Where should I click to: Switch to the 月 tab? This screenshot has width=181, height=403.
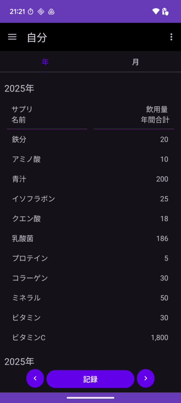click(x=135, y=62)
